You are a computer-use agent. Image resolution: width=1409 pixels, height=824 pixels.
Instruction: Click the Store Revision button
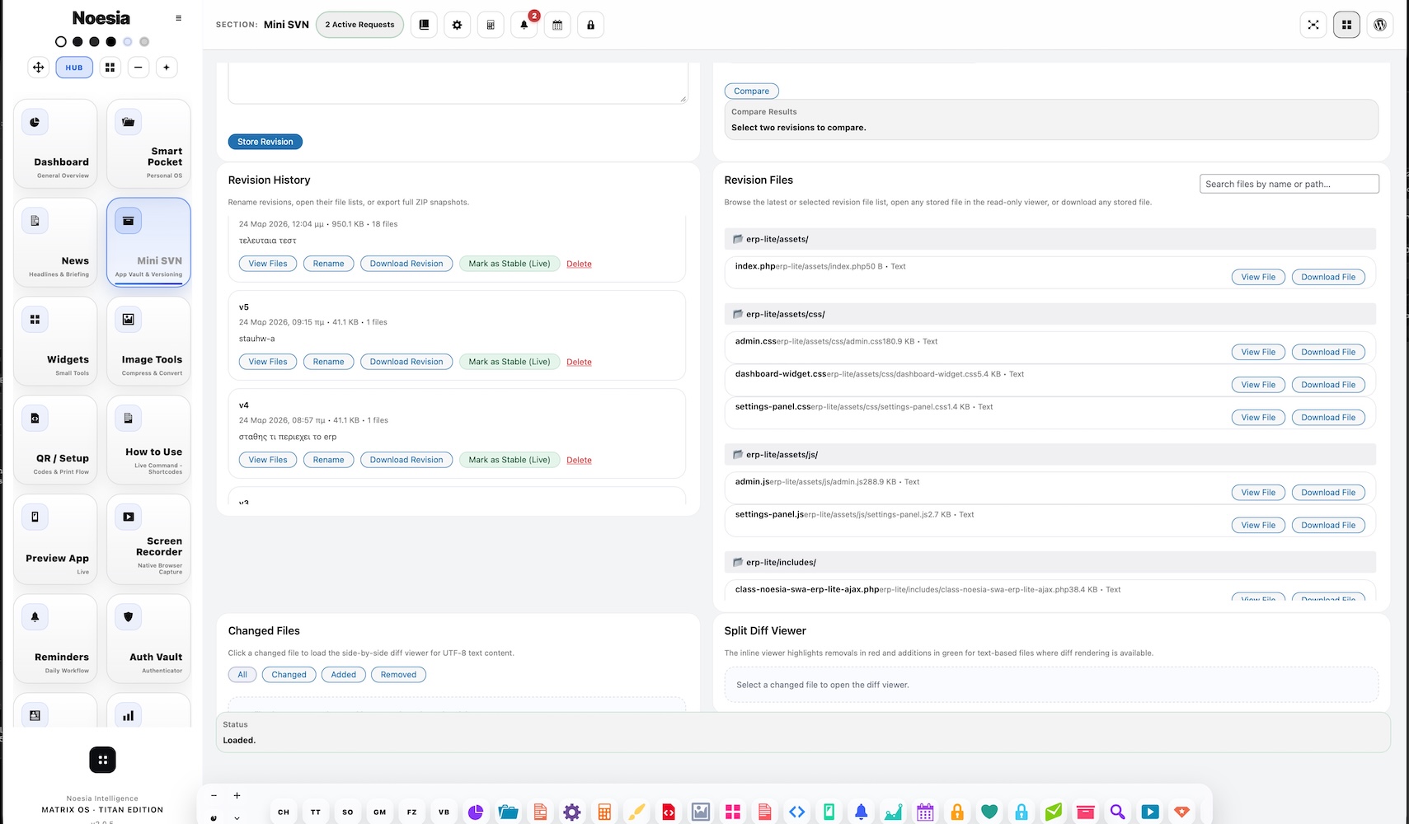265,142
